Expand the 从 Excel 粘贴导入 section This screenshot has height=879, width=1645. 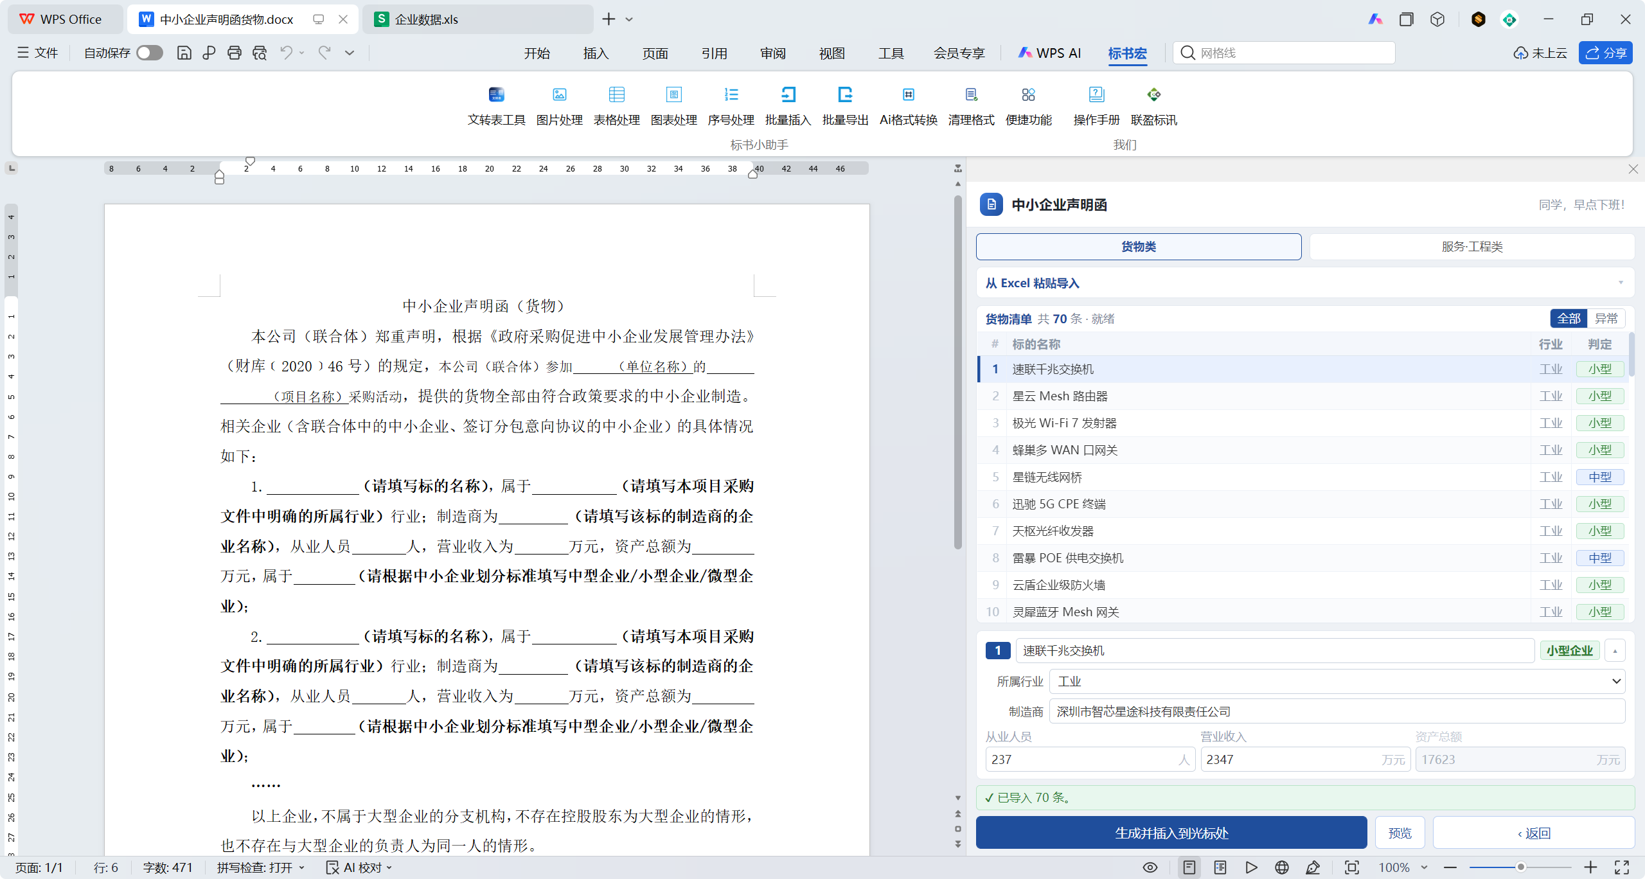pyautogui.click(x=1305, y=283)
